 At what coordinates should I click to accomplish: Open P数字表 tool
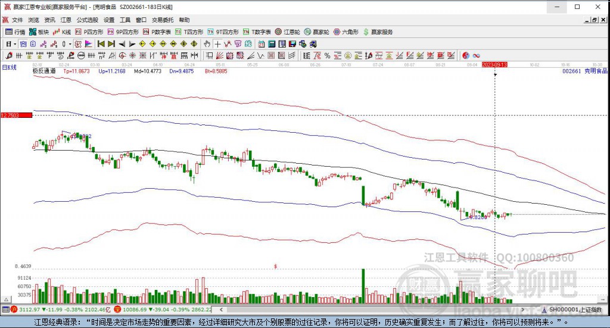(x=157, y=32)
